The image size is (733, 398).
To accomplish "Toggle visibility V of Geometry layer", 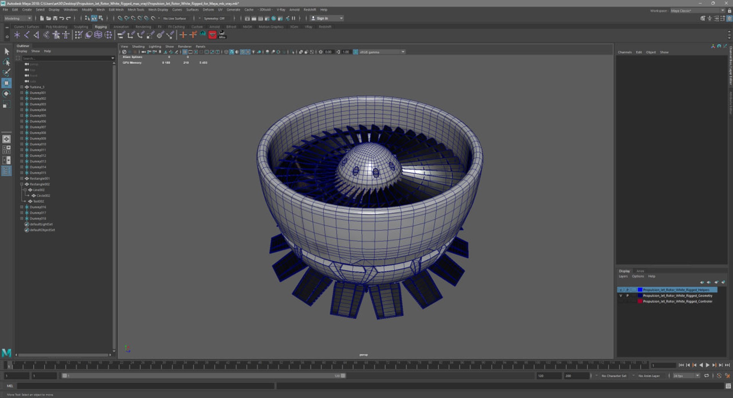I will [621, 295].
